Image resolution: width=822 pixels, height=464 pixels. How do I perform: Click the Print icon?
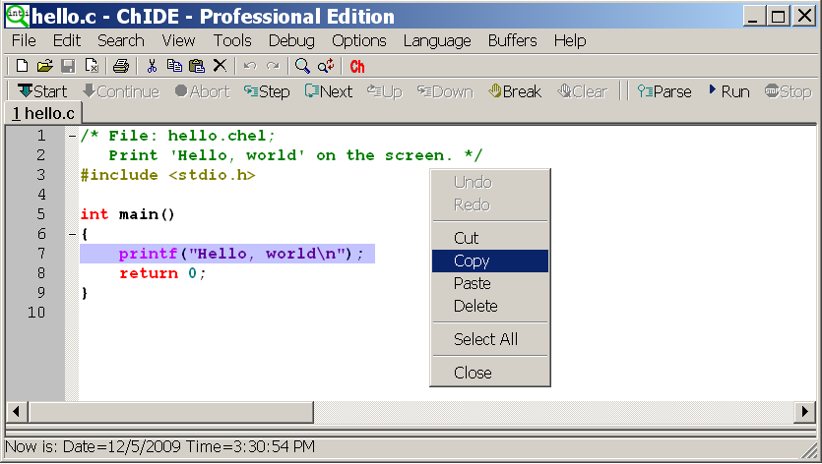[121, 66]
